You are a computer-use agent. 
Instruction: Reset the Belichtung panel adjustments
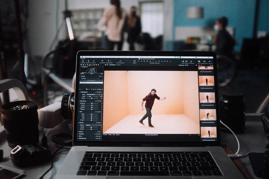click(99, 101)
